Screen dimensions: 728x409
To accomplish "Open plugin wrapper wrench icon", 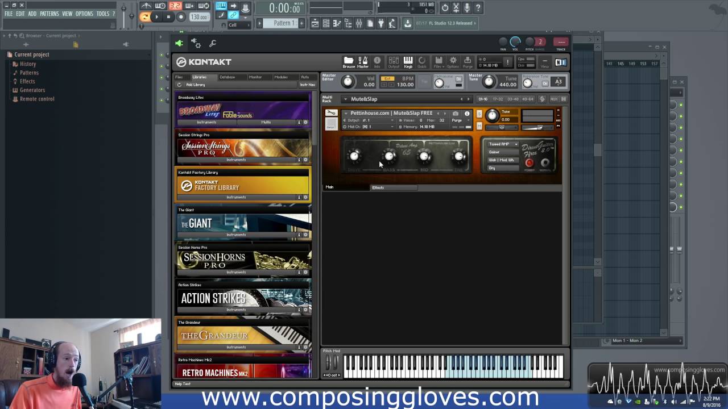I will [213, 43].
